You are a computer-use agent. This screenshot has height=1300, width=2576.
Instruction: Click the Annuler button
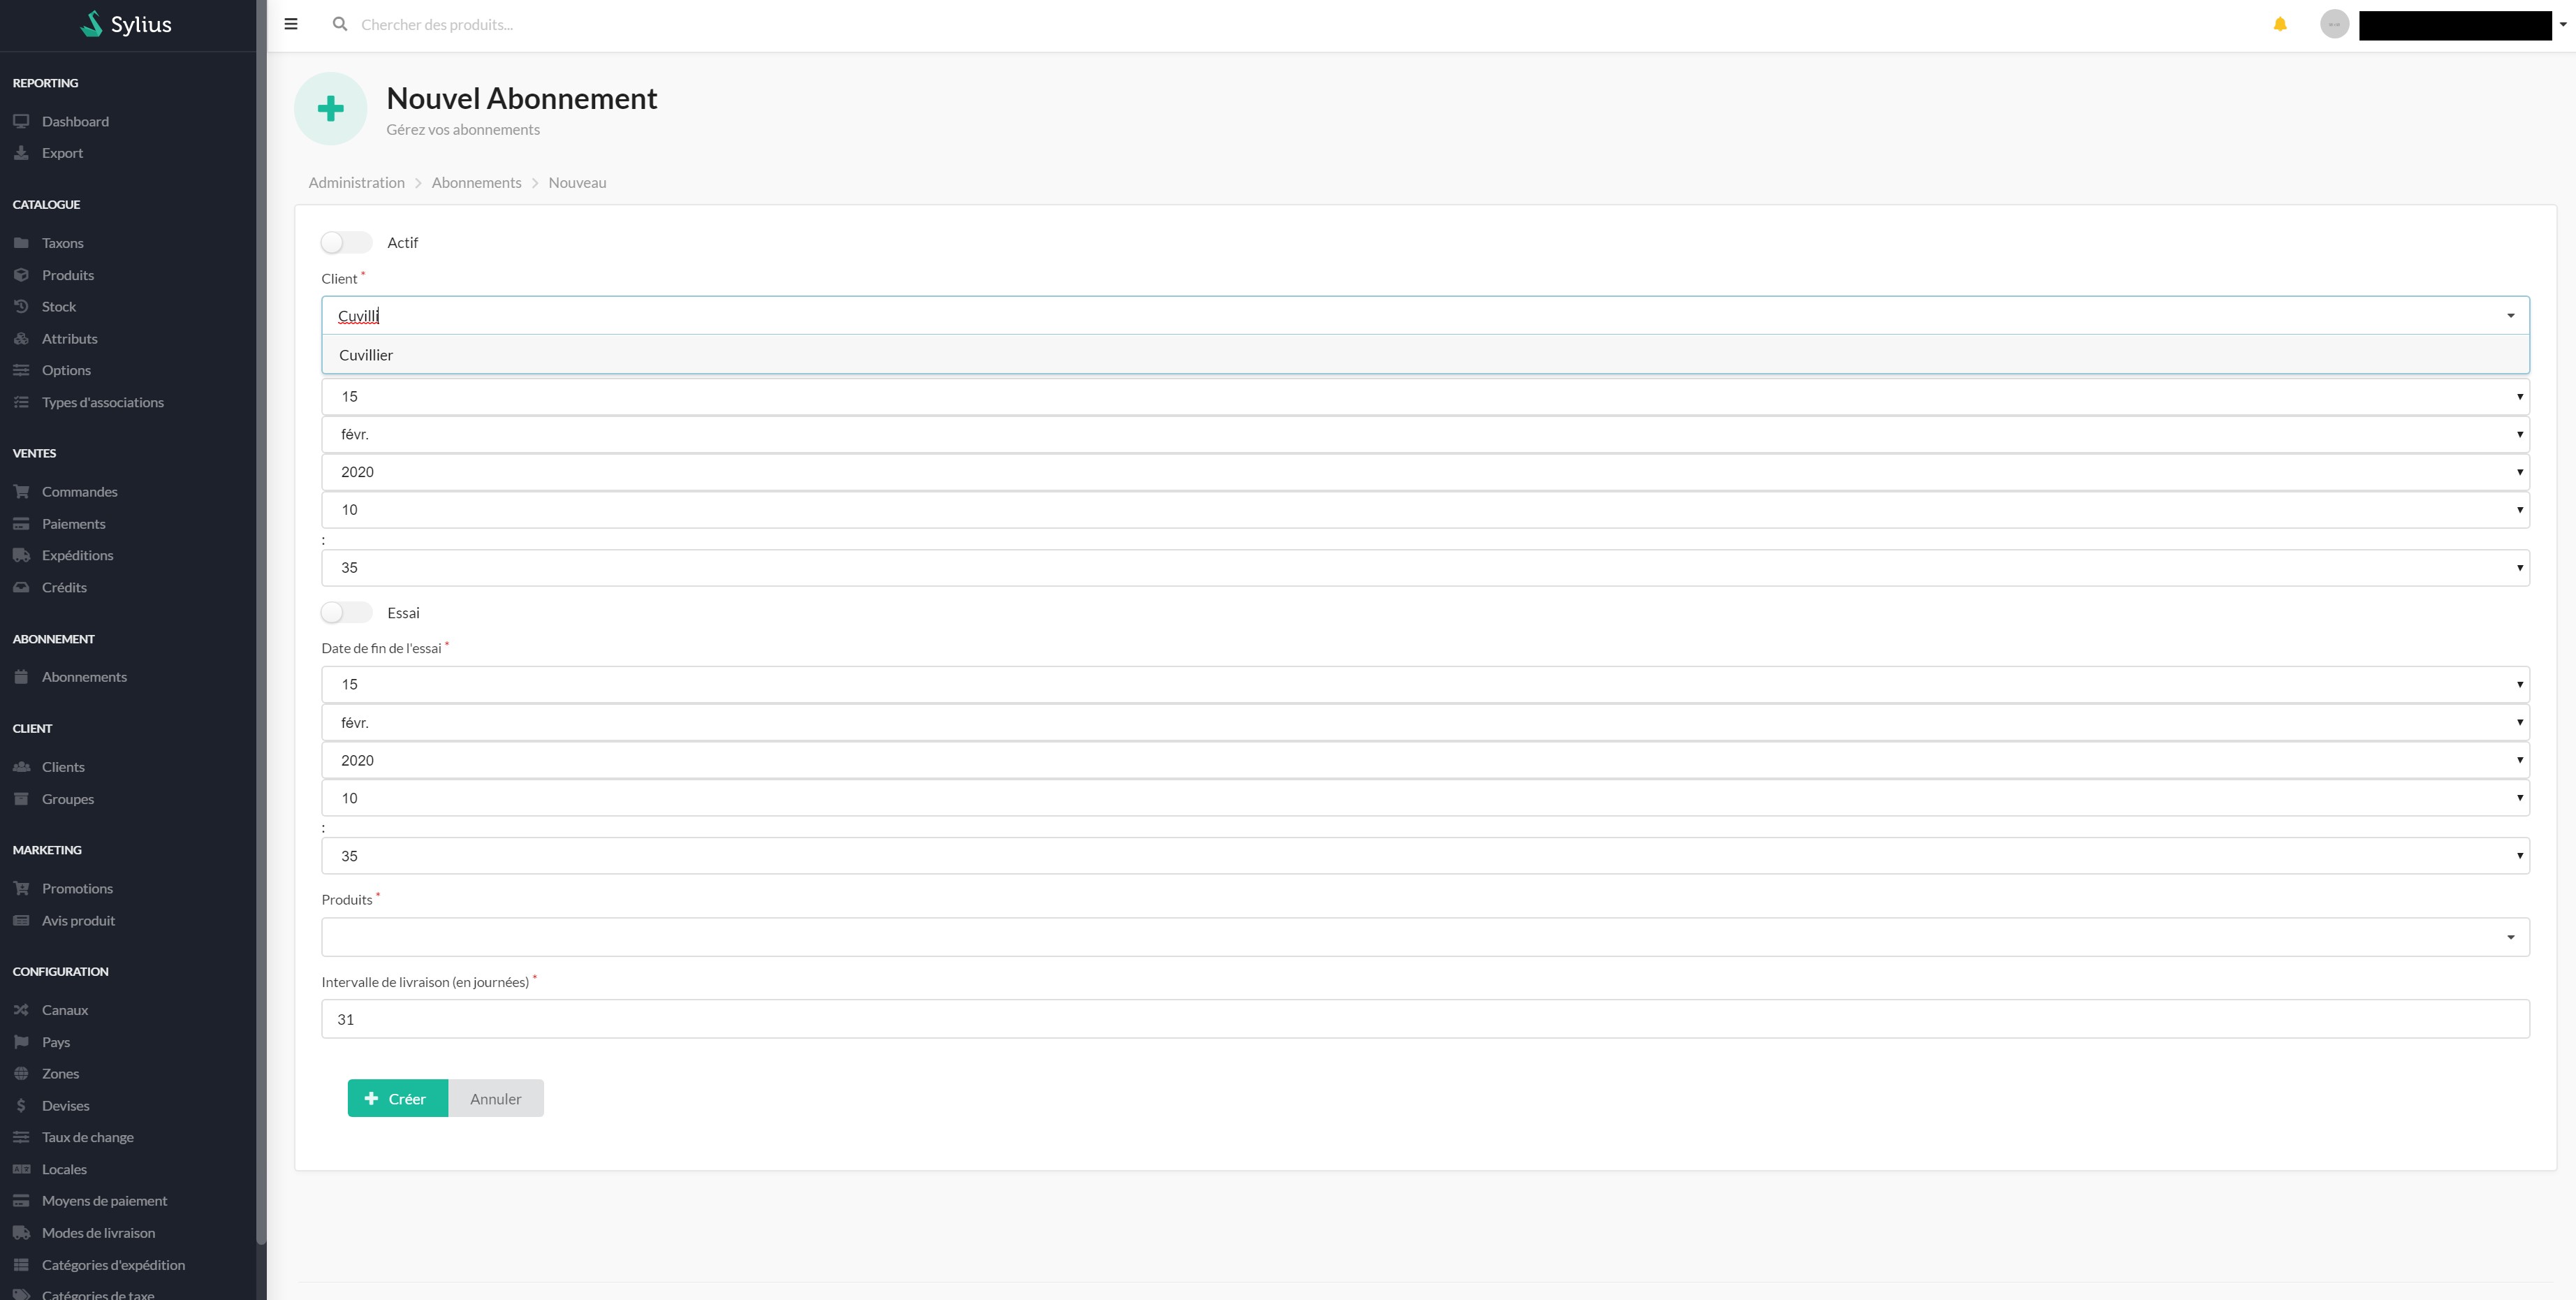(495, 1098)
